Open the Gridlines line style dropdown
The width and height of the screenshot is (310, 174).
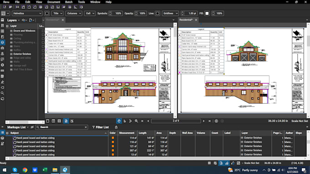pyautogui.click(x=170, y=13)
